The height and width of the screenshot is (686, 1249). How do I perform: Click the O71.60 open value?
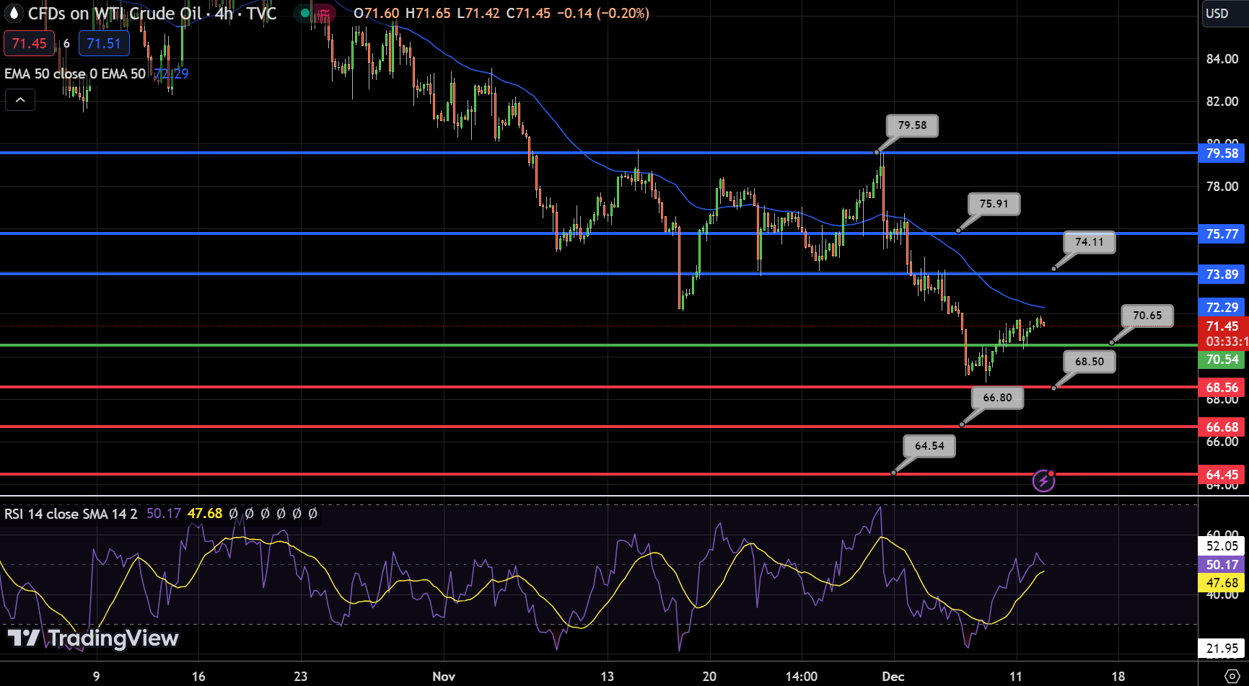point(376,13)
